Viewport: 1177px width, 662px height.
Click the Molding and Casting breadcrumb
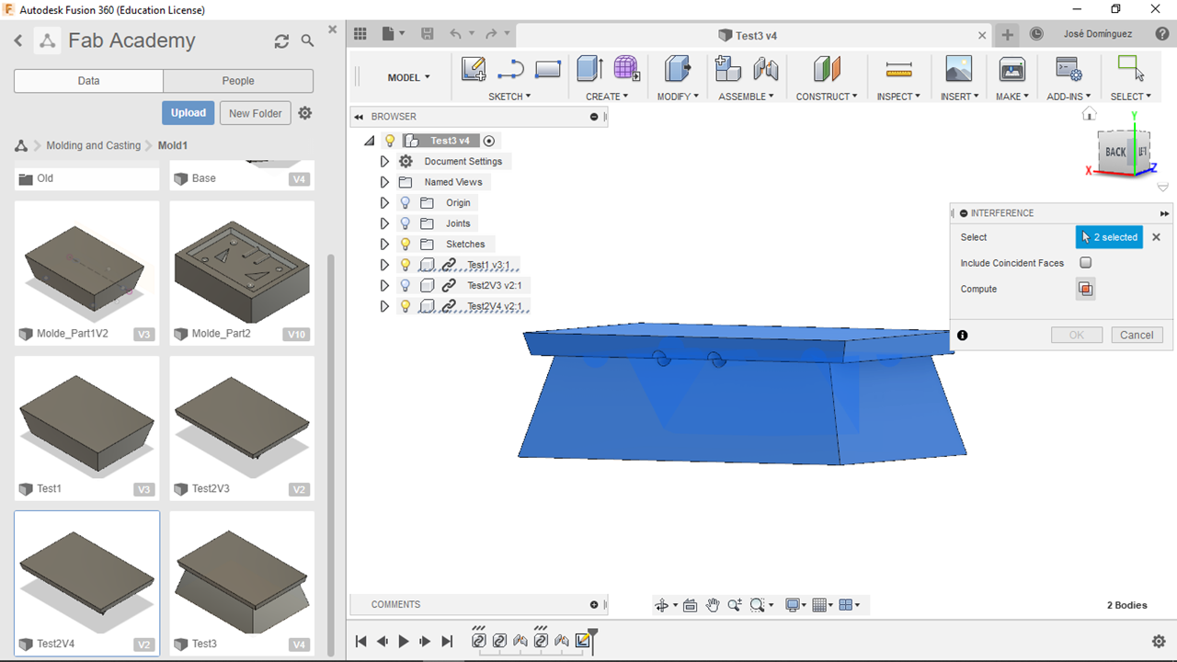point(94,145)
